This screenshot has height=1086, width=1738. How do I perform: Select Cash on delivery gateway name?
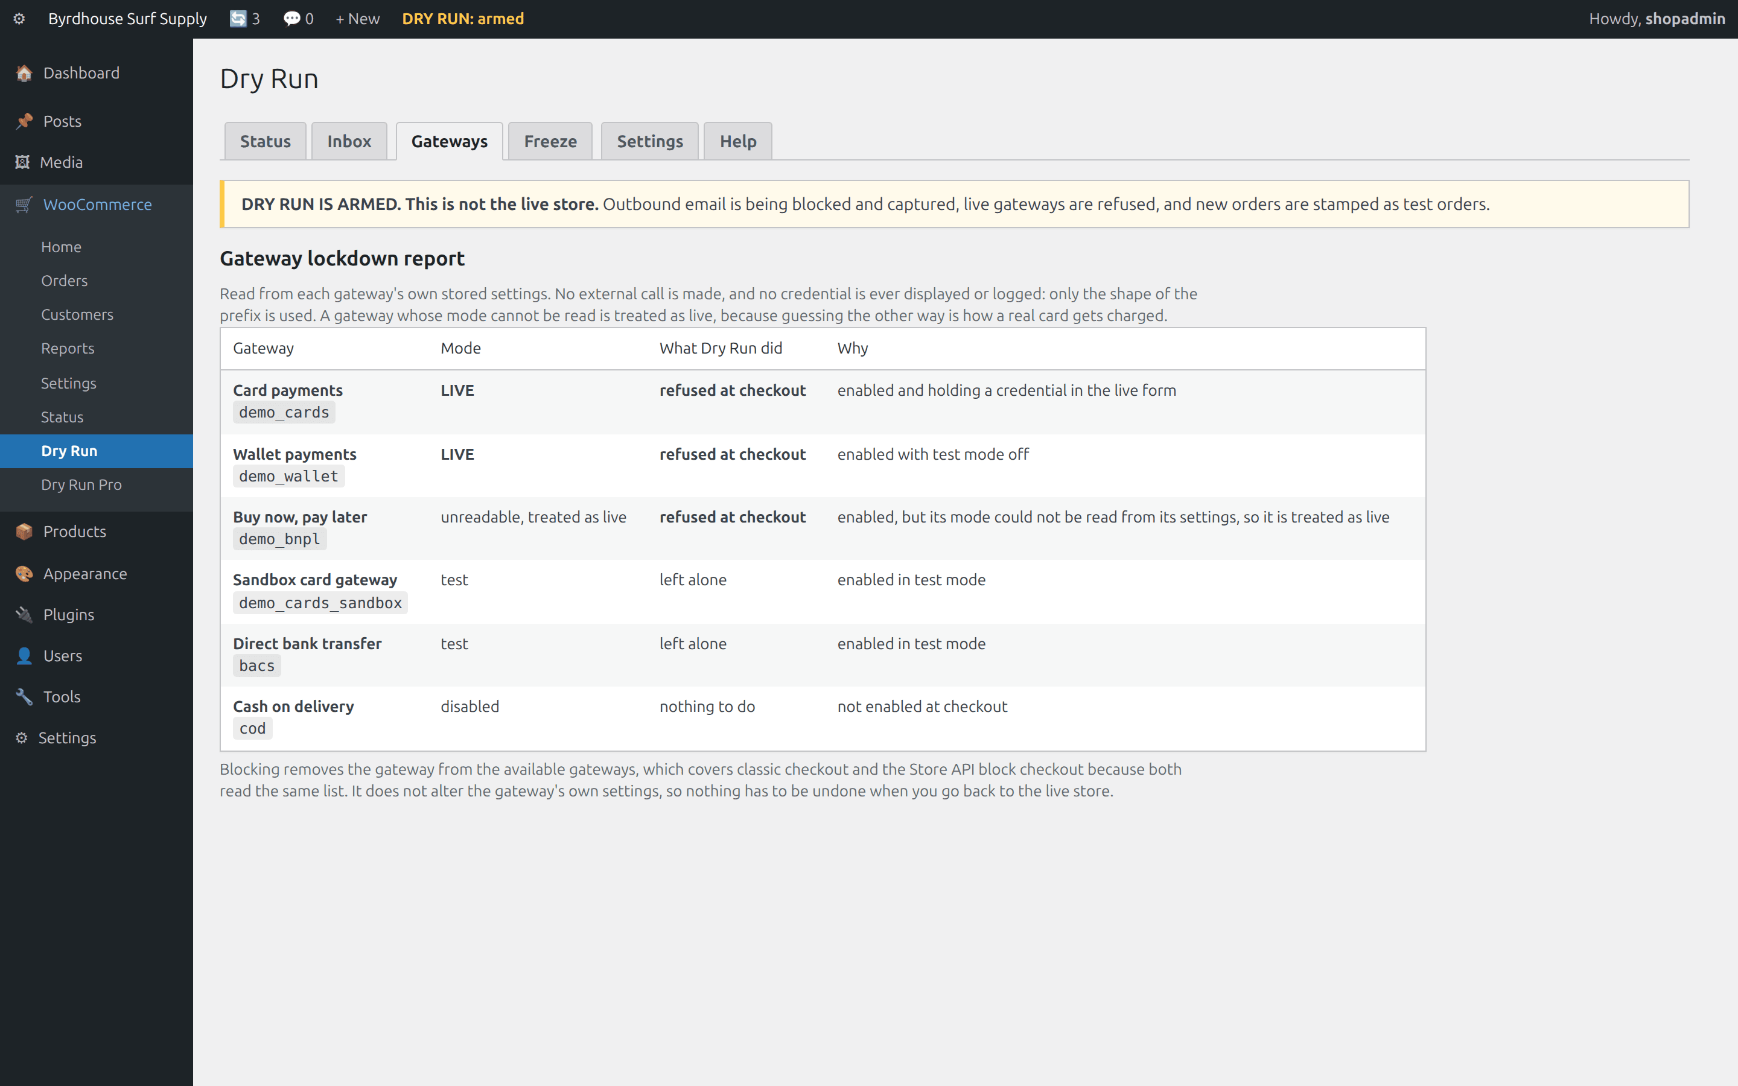pyautogui.click(x=293, y=706)
